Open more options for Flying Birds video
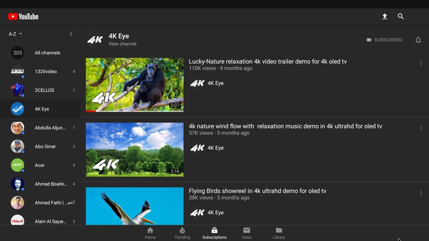 coord(421,192)
